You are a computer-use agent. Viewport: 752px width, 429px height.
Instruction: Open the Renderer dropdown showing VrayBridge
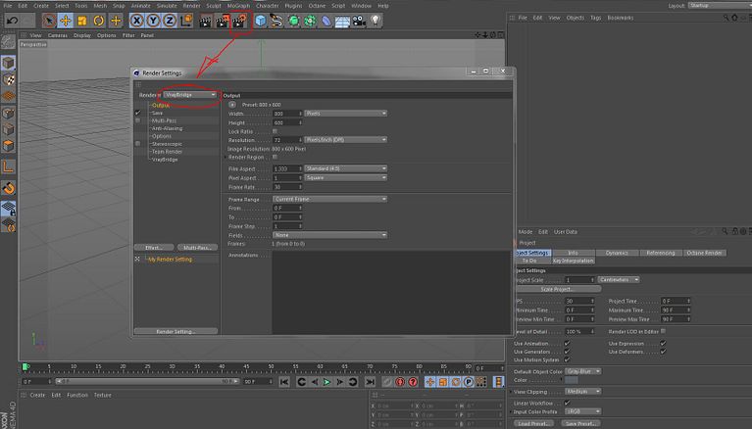190,95
